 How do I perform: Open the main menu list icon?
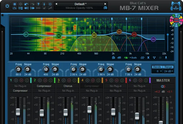[15, 4]
